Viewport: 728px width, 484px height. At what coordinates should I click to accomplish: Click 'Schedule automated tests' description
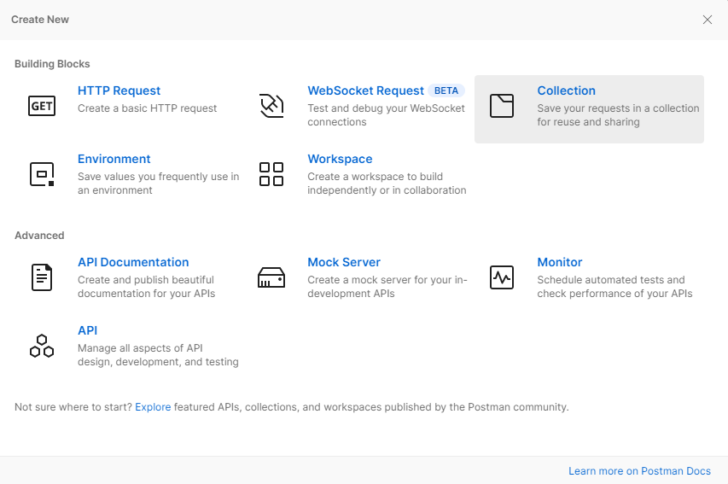pyautogui.click(x=614, y=287)
